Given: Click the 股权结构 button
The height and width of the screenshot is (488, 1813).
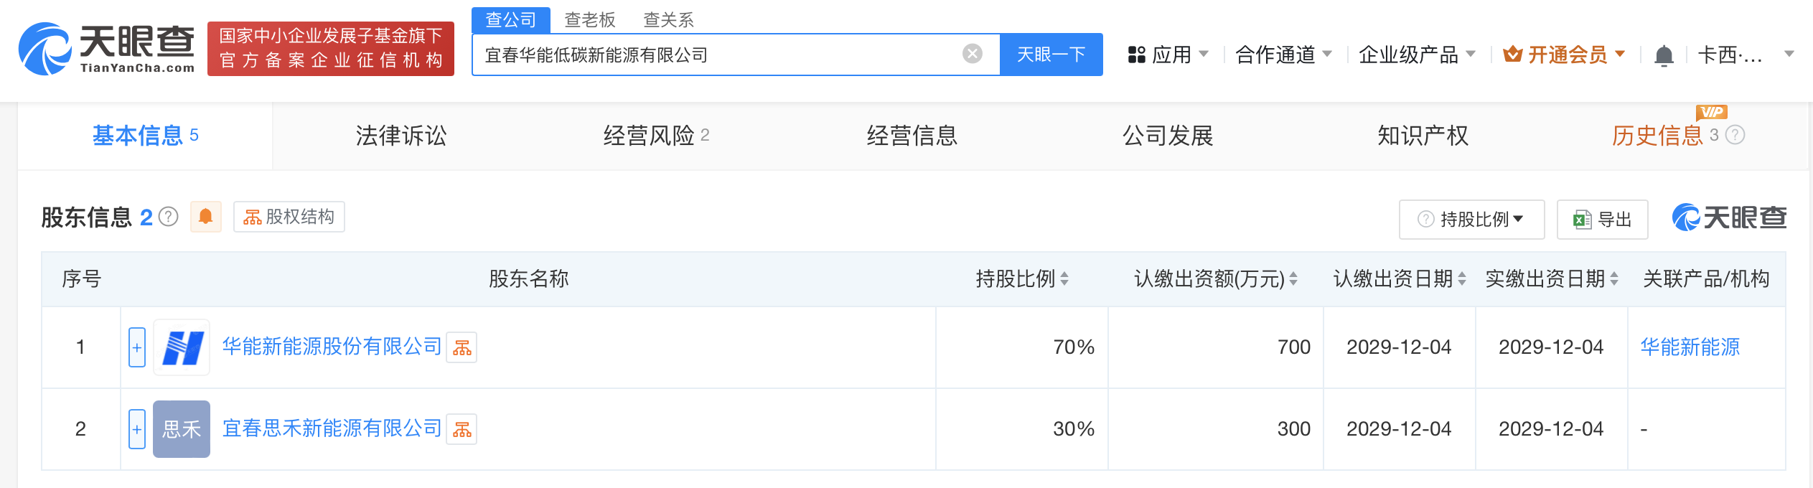Looking at the screenshot, I should click(x=289, y=217).
